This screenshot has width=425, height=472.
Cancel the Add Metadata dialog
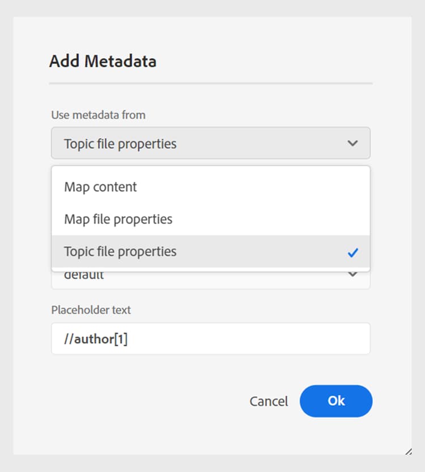click(x=269, y=401)
